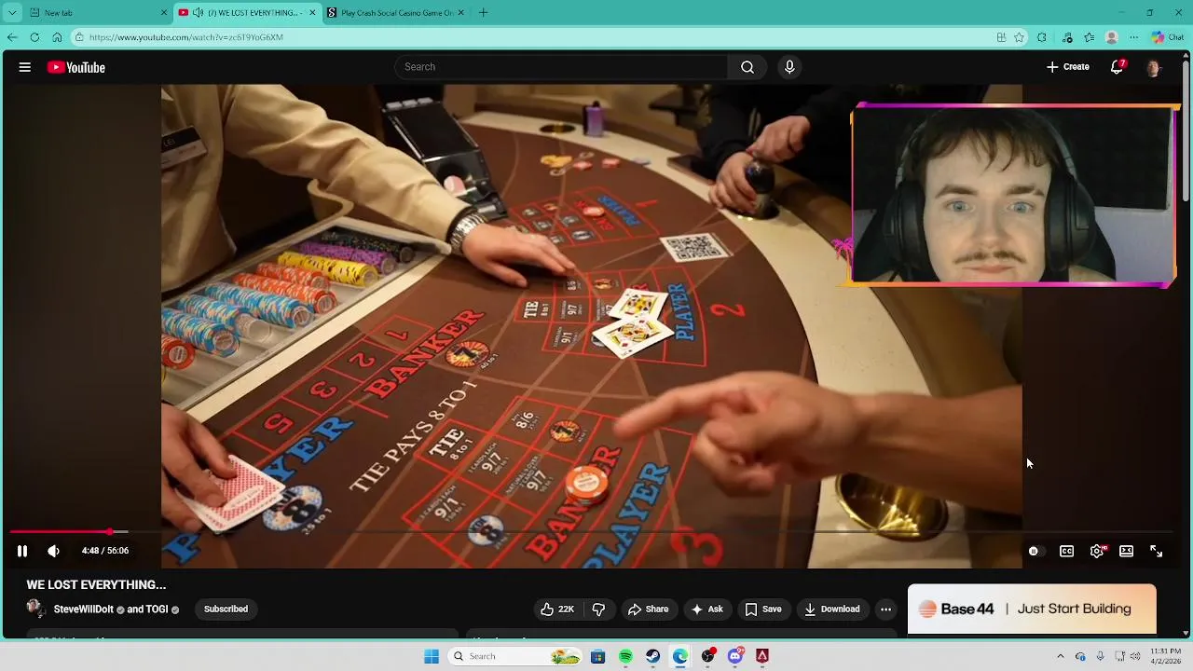Close the Play Crash casino tab
The image size is (1193, 671).
pyautogui.click(x=461, y=13)
